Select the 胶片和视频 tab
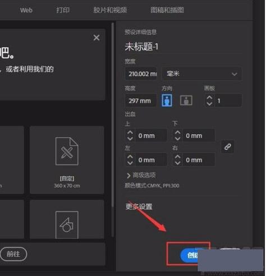The width and height of the screenshot is (266, 276). click(x=110, y=10)
